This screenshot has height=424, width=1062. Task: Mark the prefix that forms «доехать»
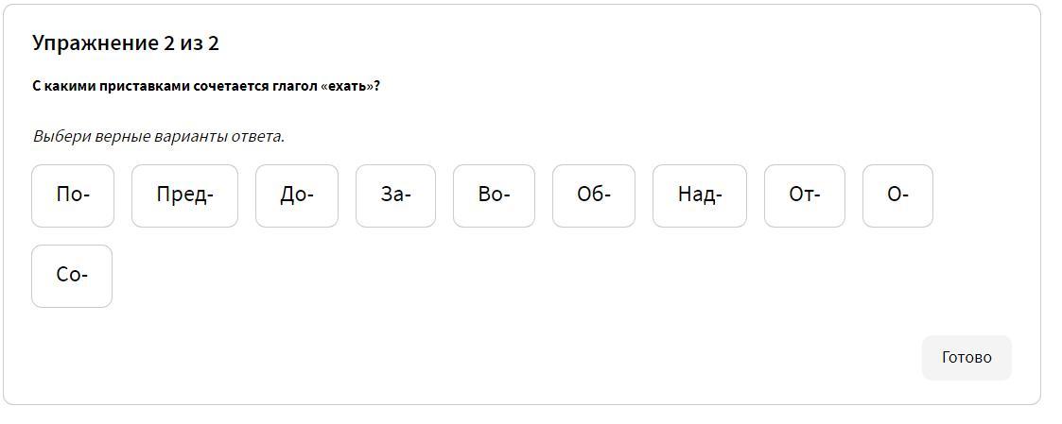297,195
